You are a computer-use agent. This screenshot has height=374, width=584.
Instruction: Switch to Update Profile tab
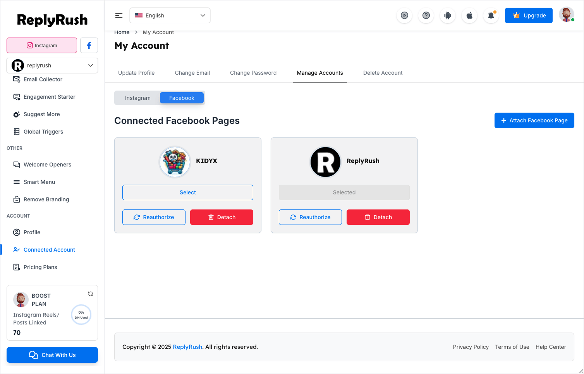coord(136,73)
